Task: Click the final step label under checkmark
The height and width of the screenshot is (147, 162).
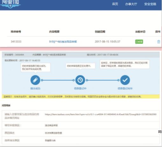Action: 125,88
